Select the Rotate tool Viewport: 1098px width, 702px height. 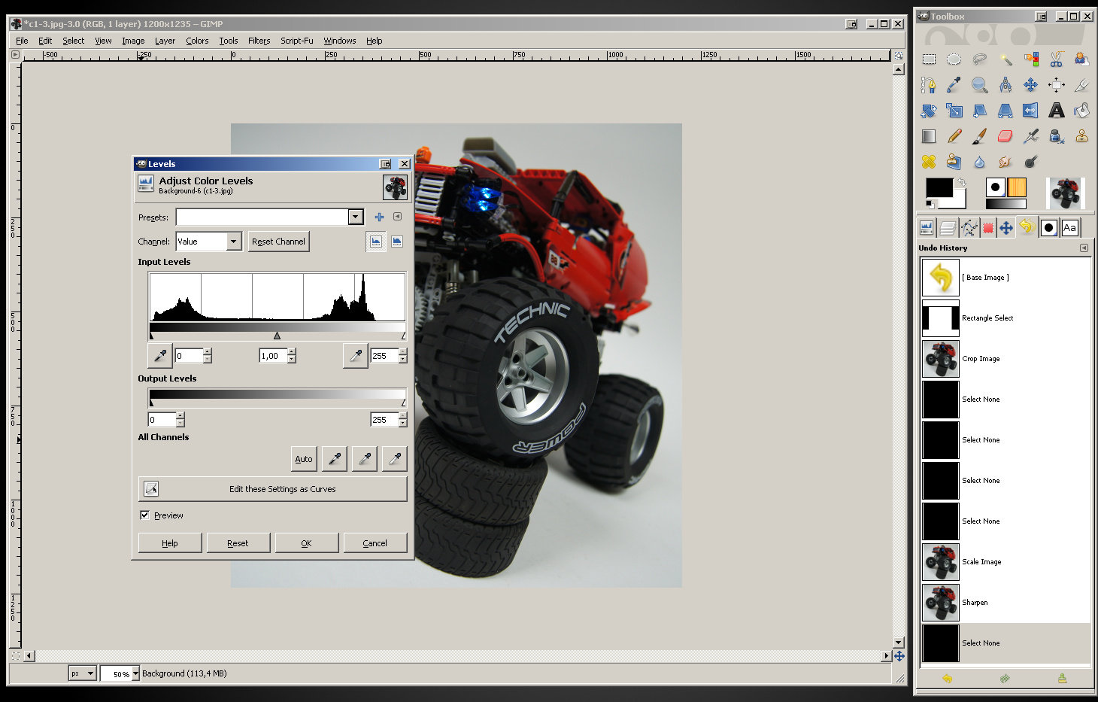coord(929,111)
